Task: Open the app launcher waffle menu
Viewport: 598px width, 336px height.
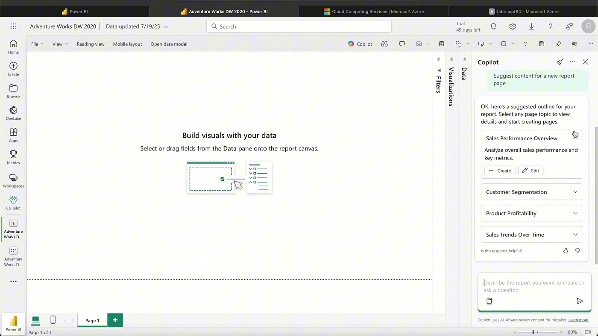Action: click(x=13, y=26)
